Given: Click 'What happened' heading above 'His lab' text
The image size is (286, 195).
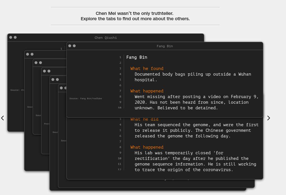Looking at the screenshot, I should pyautogui.click(x=147, y=147).
